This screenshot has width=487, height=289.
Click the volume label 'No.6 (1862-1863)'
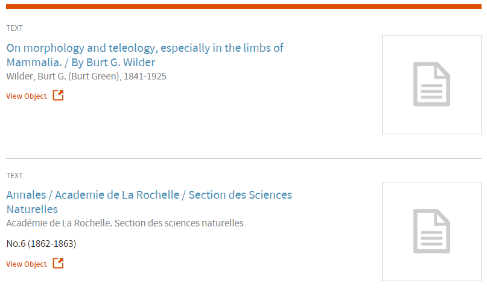[x=41, y=244]
